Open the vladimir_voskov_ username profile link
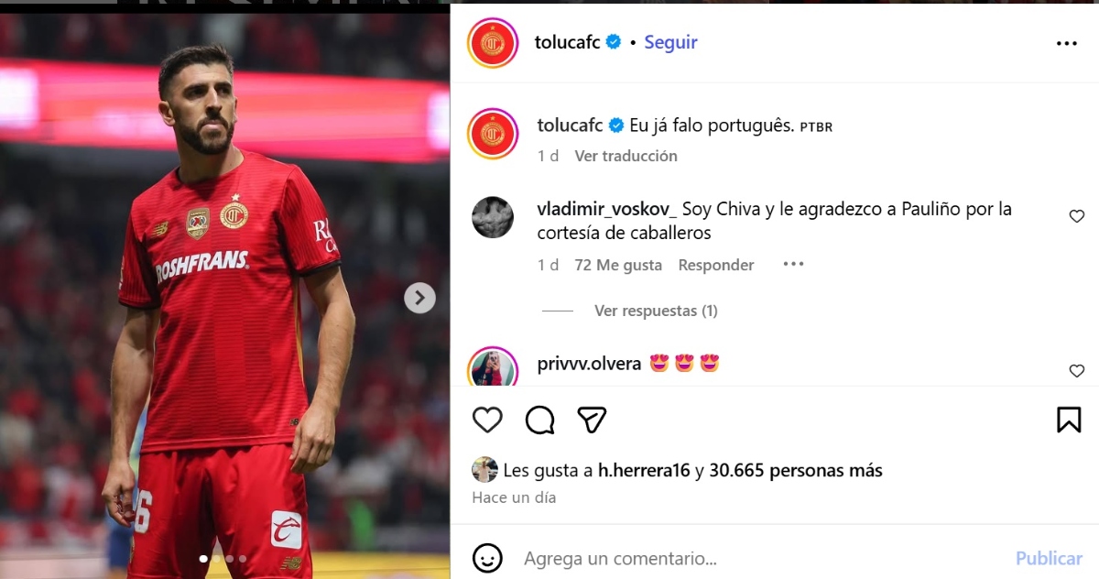1099x579 pixels. tap(606, 209)
